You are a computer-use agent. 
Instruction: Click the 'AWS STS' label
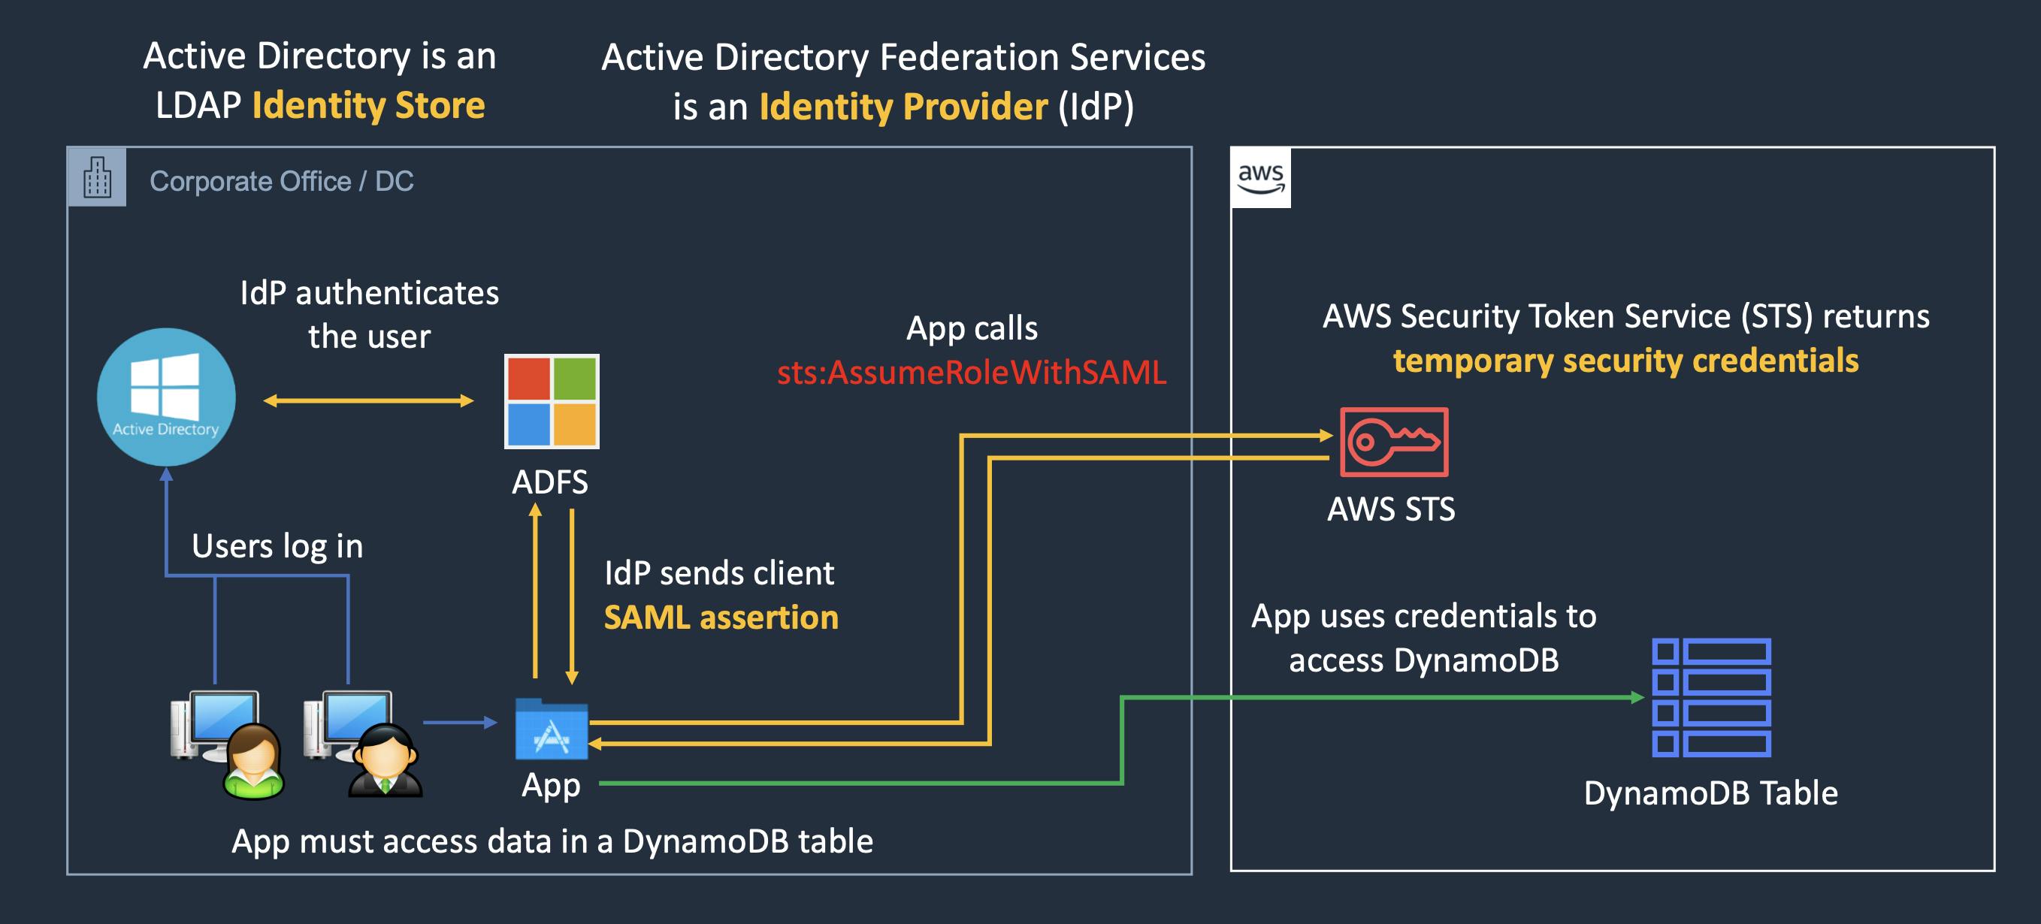[1391, 509]
